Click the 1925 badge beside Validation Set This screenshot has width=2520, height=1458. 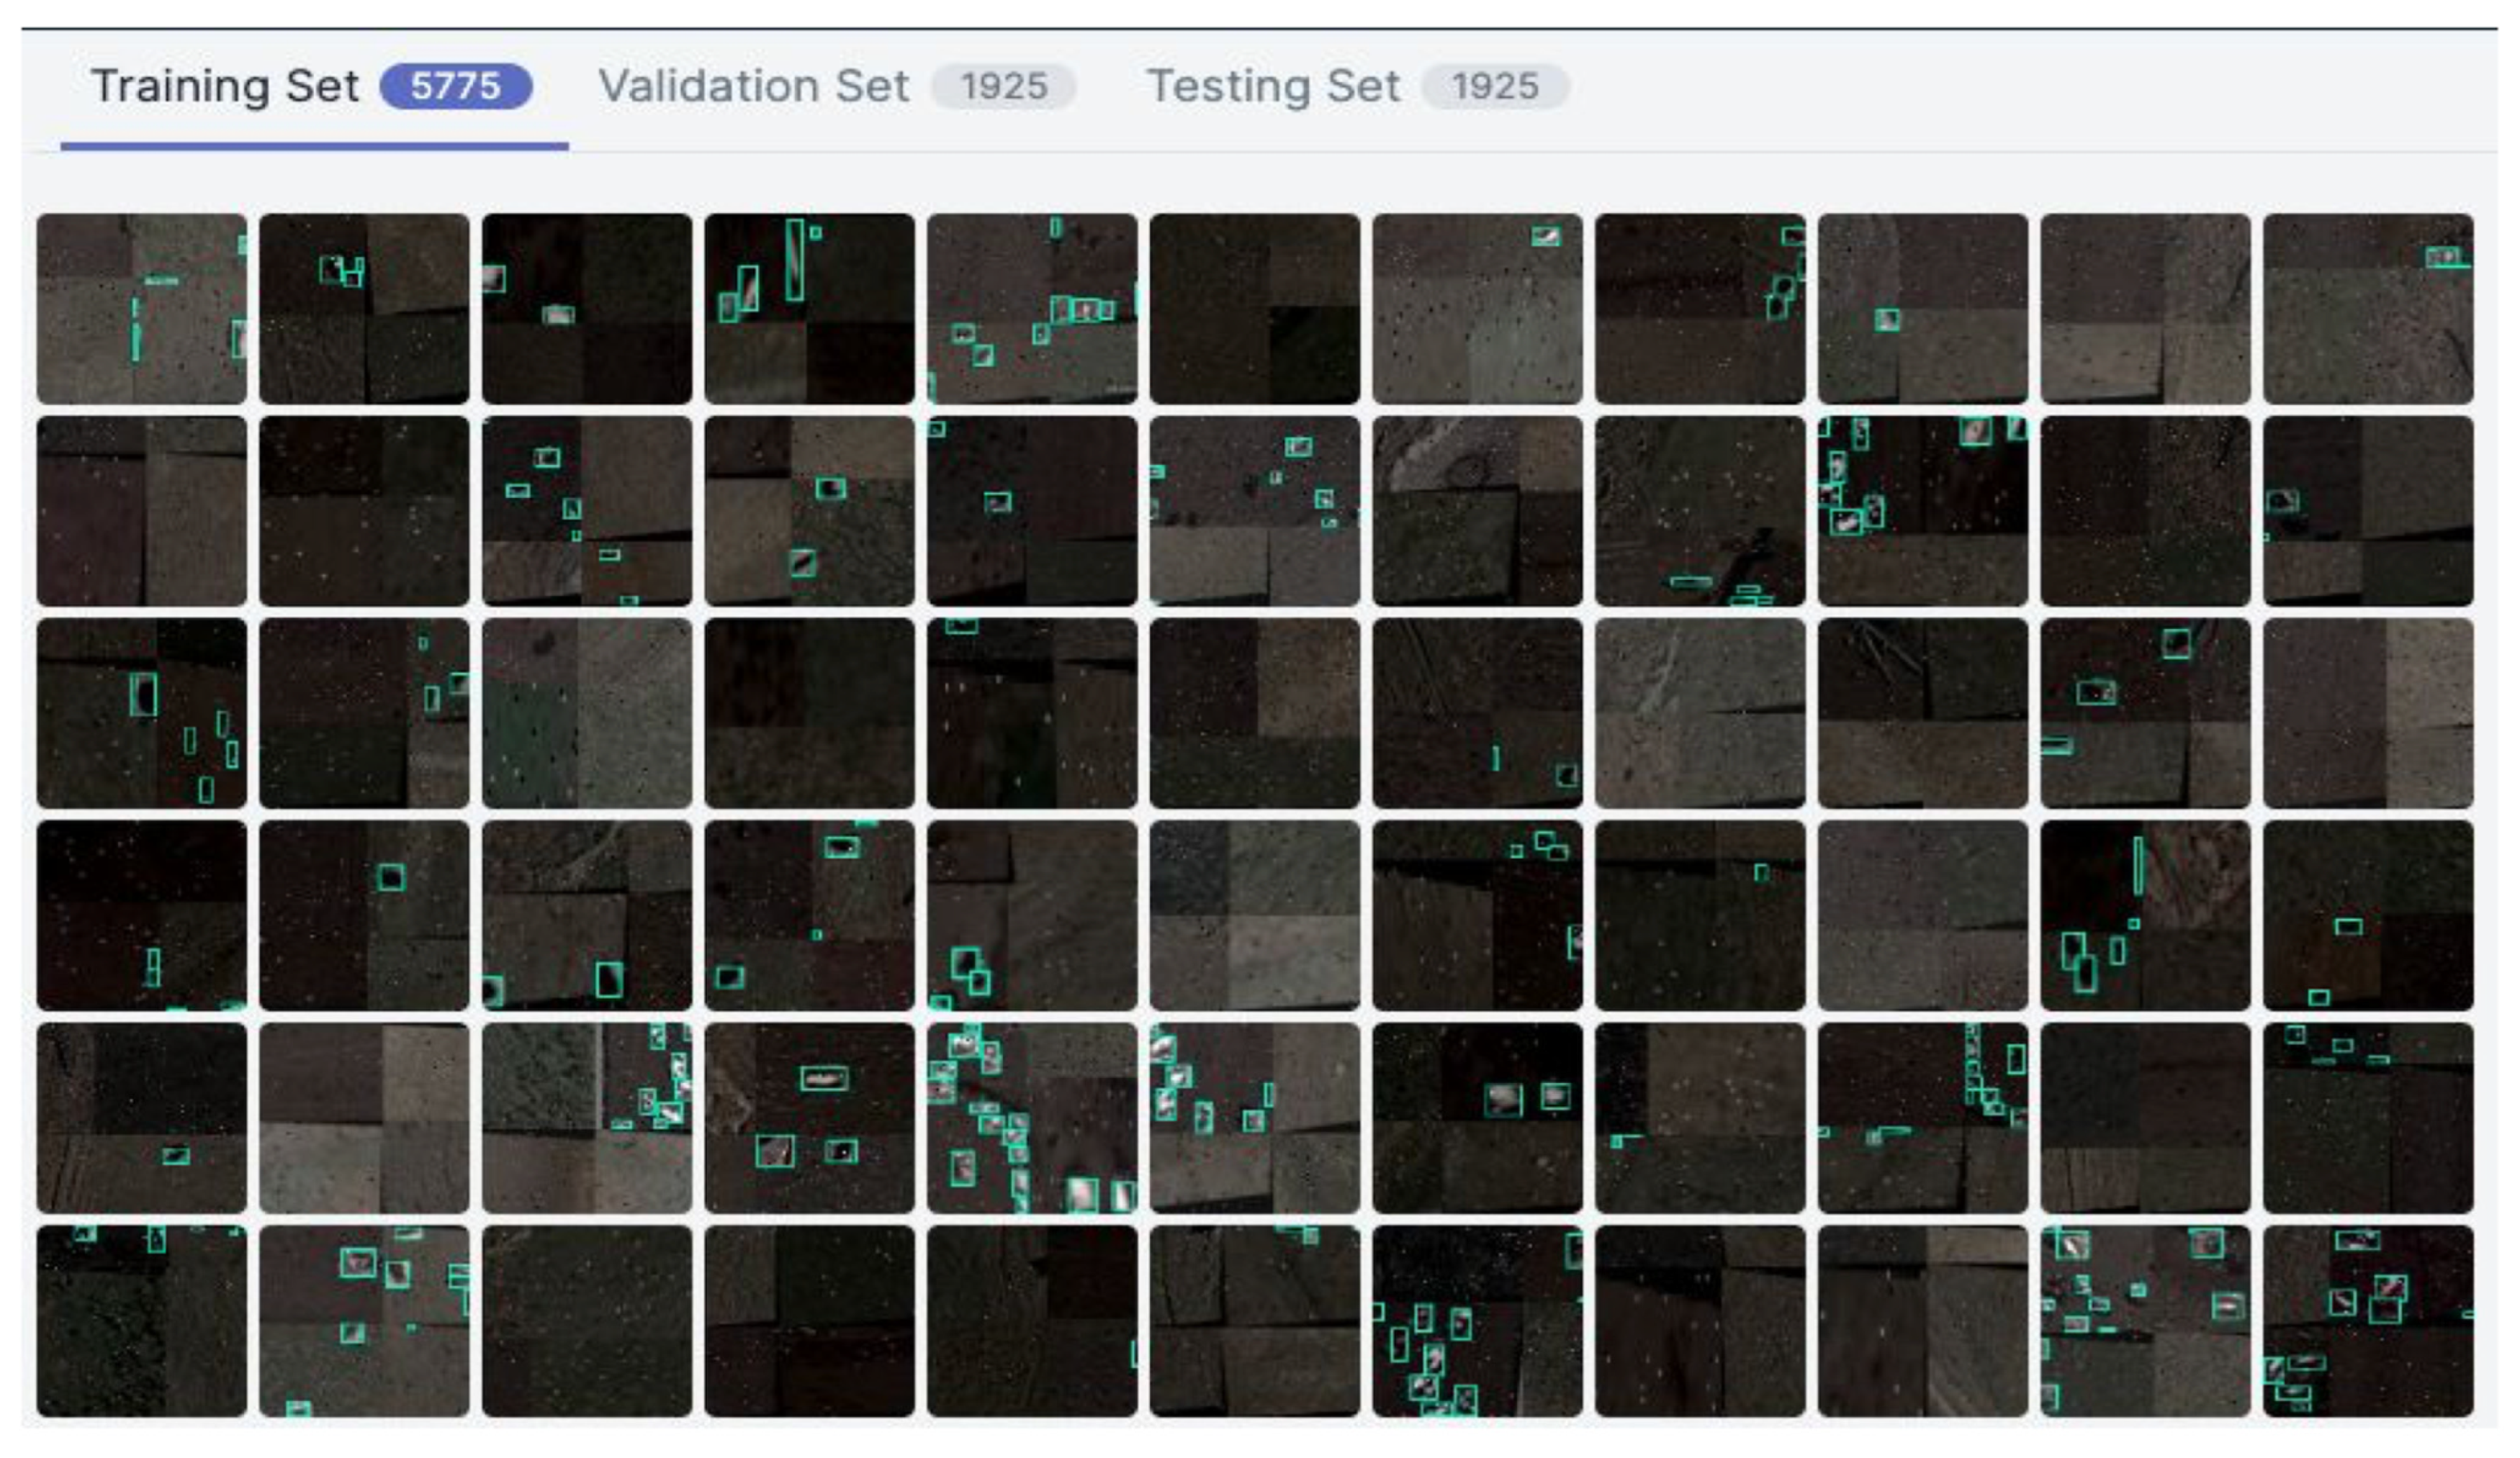coord(1003,86)
